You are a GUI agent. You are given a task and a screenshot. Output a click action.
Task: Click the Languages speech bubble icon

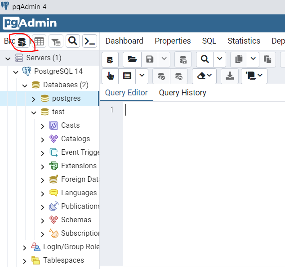click(x=53, y=193)
